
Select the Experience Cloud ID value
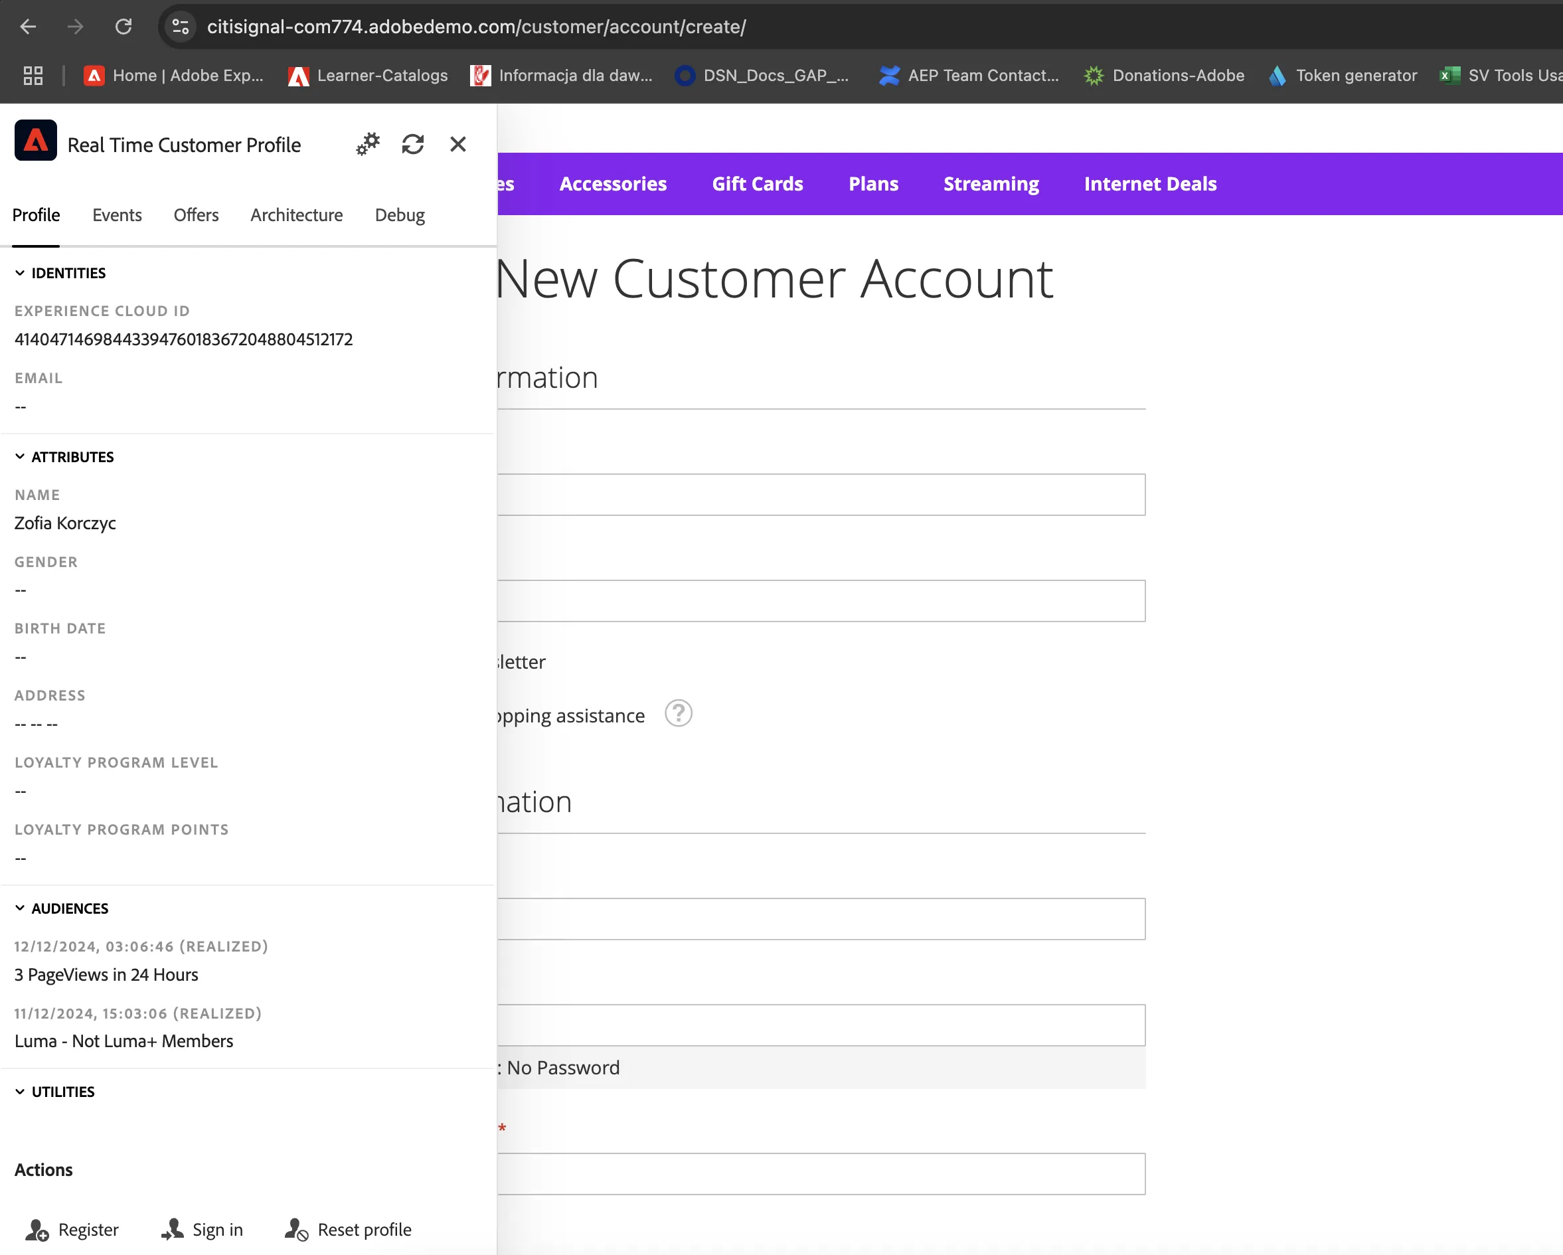183,339
